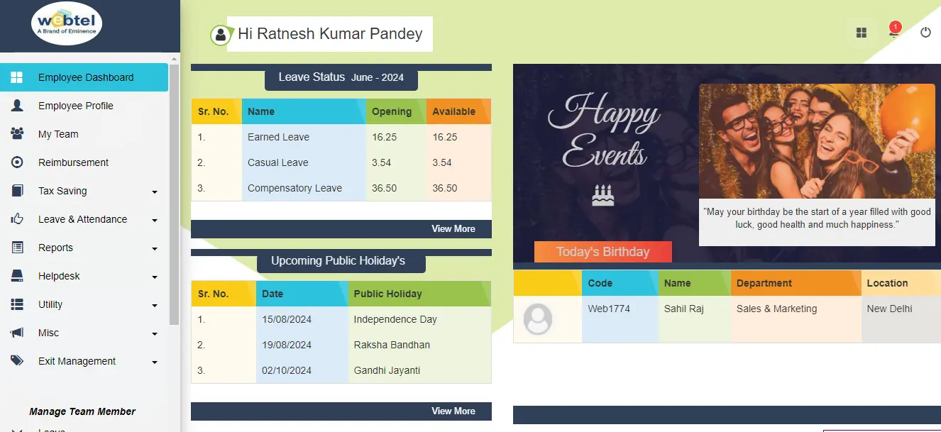Click the Employee Profile person icon
The height and width of the screenshot is (432, 941).
(17, 106)
